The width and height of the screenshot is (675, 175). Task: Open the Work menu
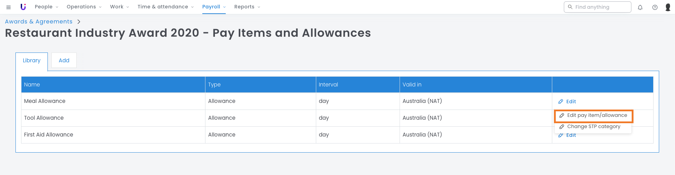click(x=119, y=7)
